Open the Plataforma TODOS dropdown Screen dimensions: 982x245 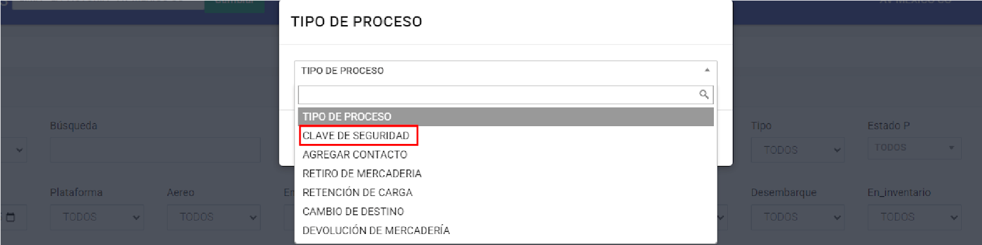[97, 217]
